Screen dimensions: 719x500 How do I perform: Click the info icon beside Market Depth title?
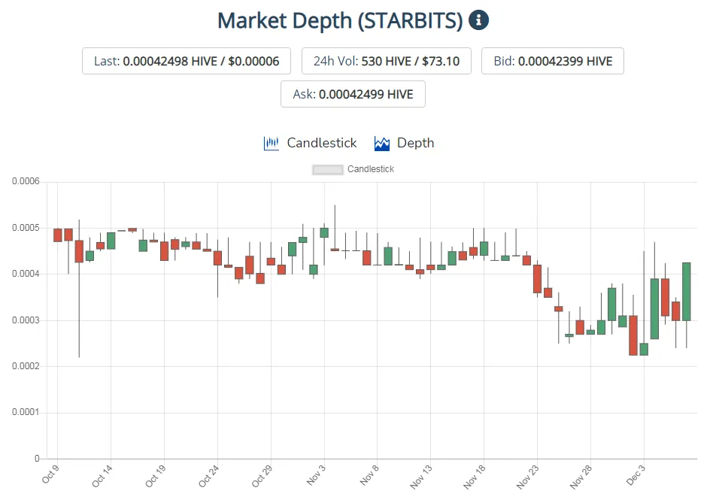click(479, 20)
